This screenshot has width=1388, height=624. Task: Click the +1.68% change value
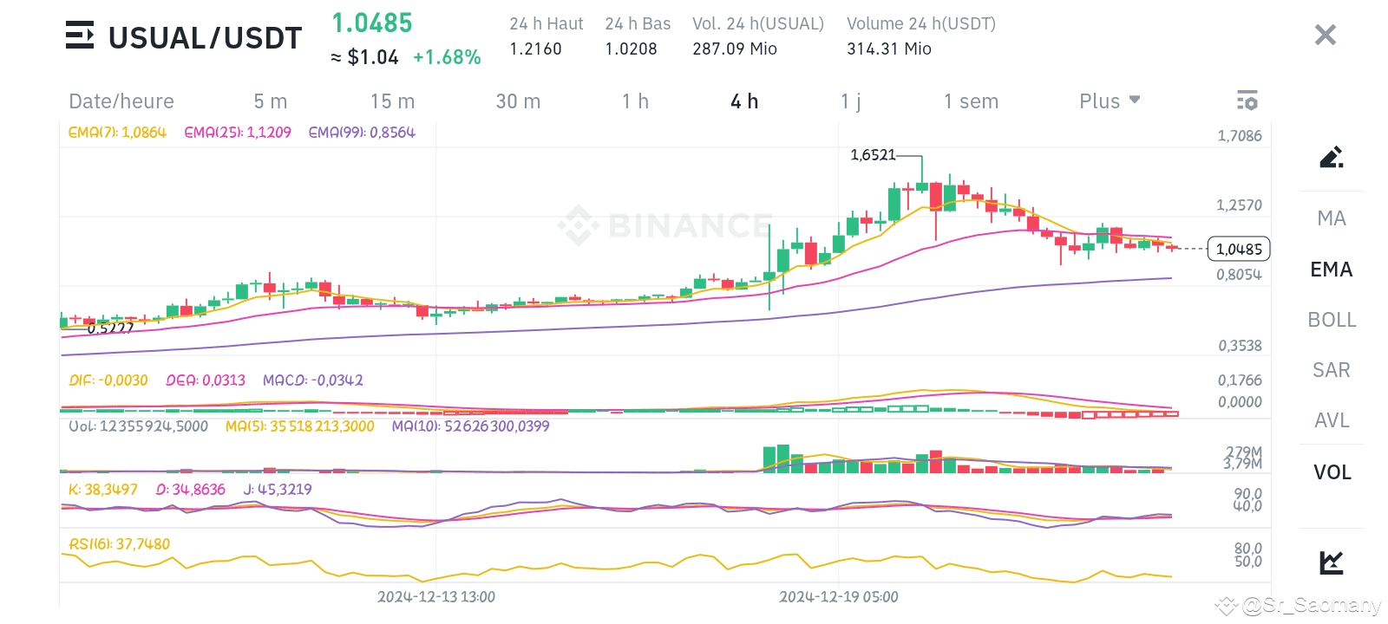447,57
